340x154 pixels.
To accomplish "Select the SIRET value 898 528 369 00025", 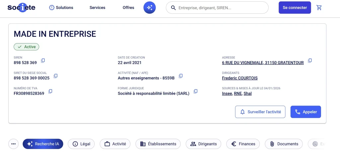I will coord(32,78).
